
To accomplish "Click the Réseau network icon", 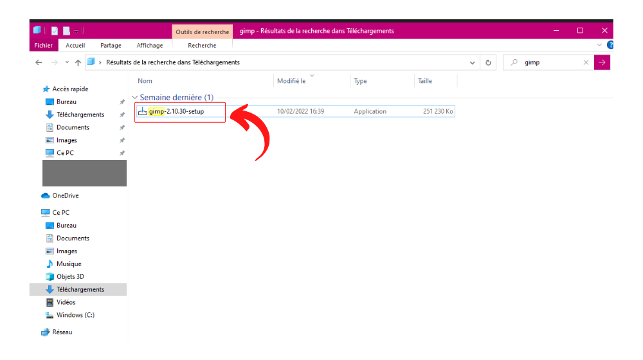I will [x=46, y=332].
